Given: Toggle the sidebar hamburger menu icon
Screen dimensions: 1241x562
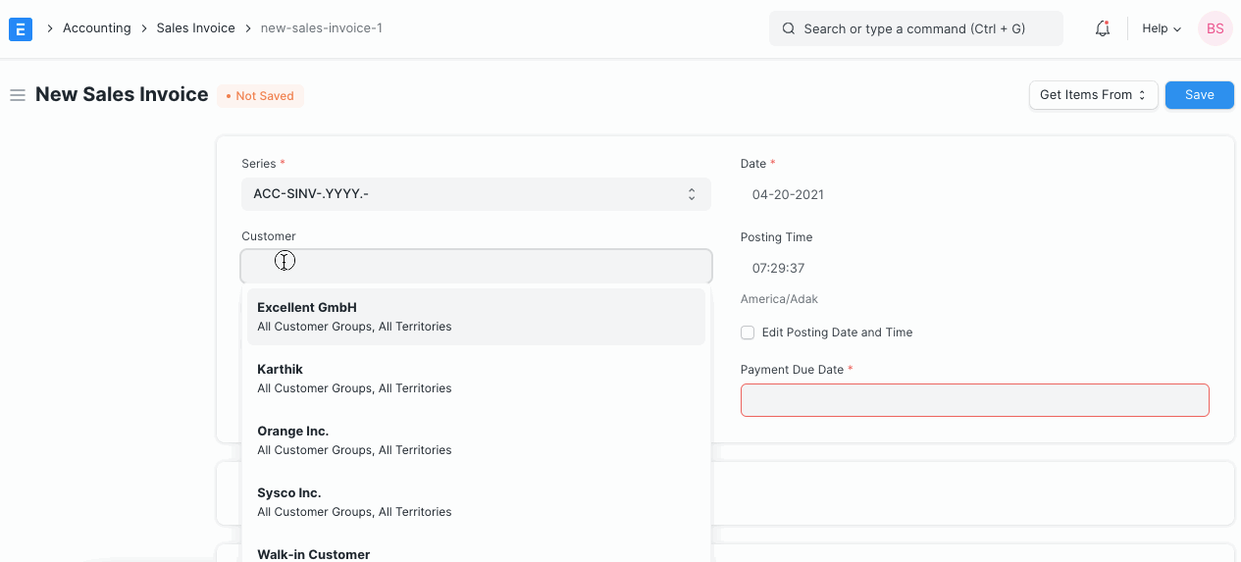Looking at the screenshot, I should pyautogui.click(x=17, y=95).
